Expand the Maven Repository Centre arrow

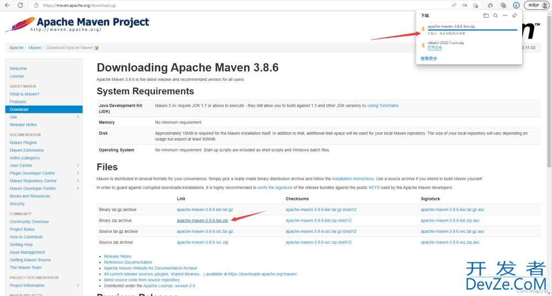pyautogui.click(x=78, y=180)
